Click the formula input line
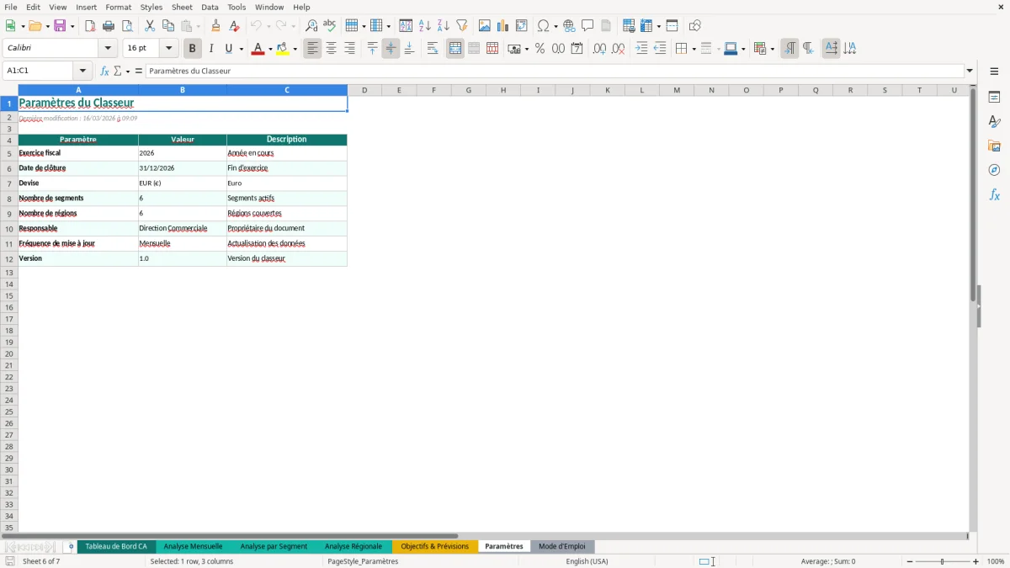Image resolution: width=1010 pixels, height=568 pixels. (x=555, y=71)
